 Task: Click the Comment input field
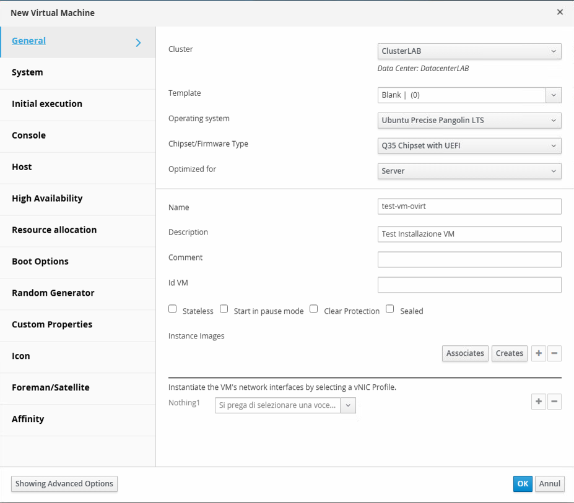tap(469, 259)
